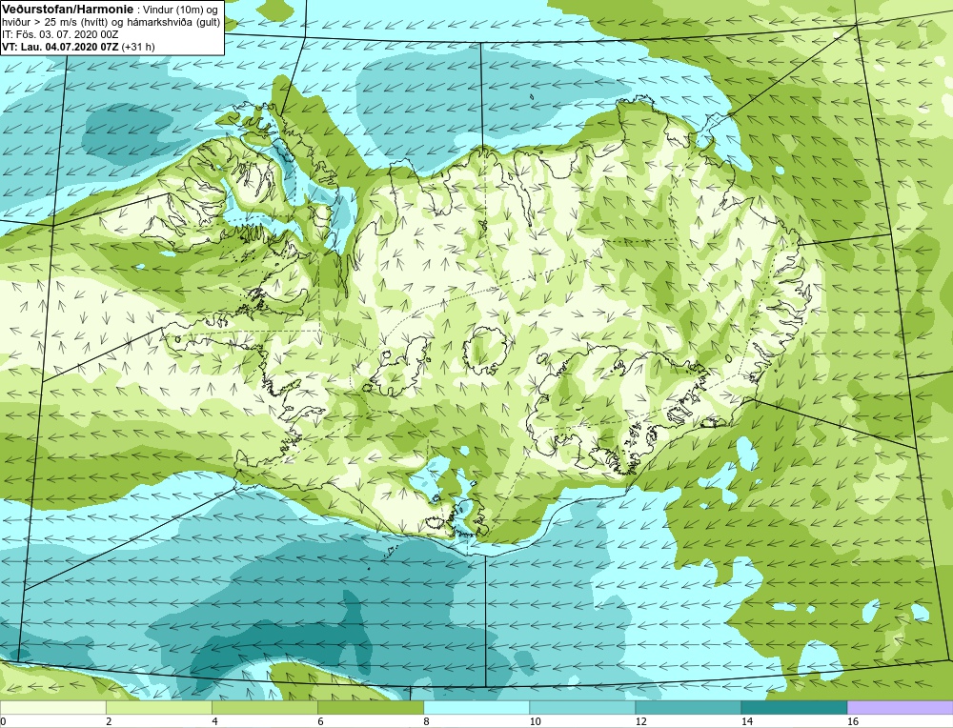Select the 2–4 m/s light green legend swatch
Image resolution: width=953 pixels, height=728 pixels.
coord(158,707)
